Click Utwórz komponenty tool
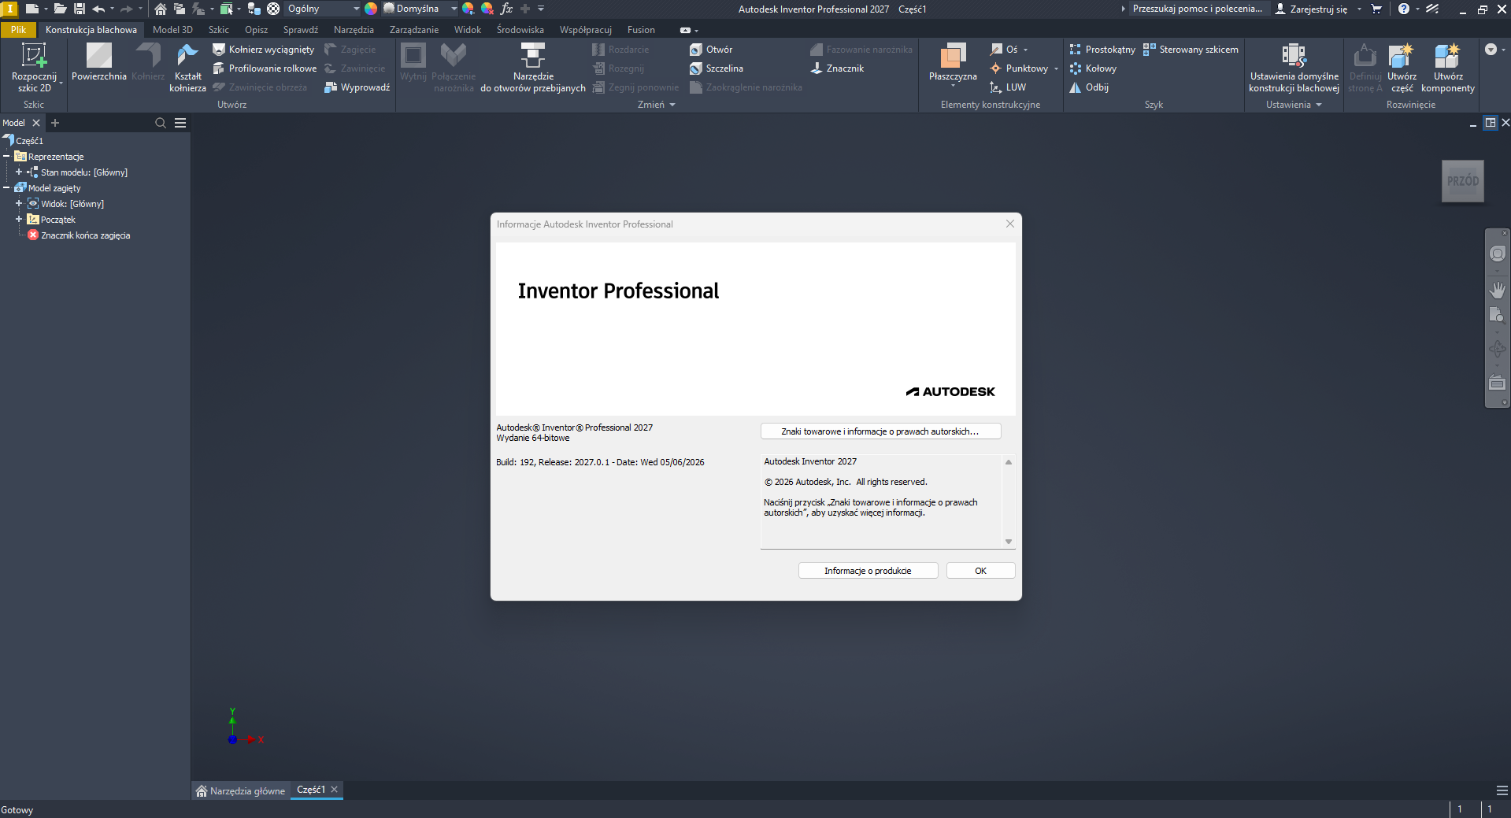The width and height of the screenshot is (1511, 818). coord(1447,68)
